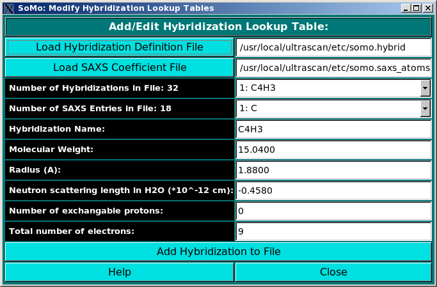
Task: Select the SAXS combo box showing 1: C
Action: [x=328, y=109]
